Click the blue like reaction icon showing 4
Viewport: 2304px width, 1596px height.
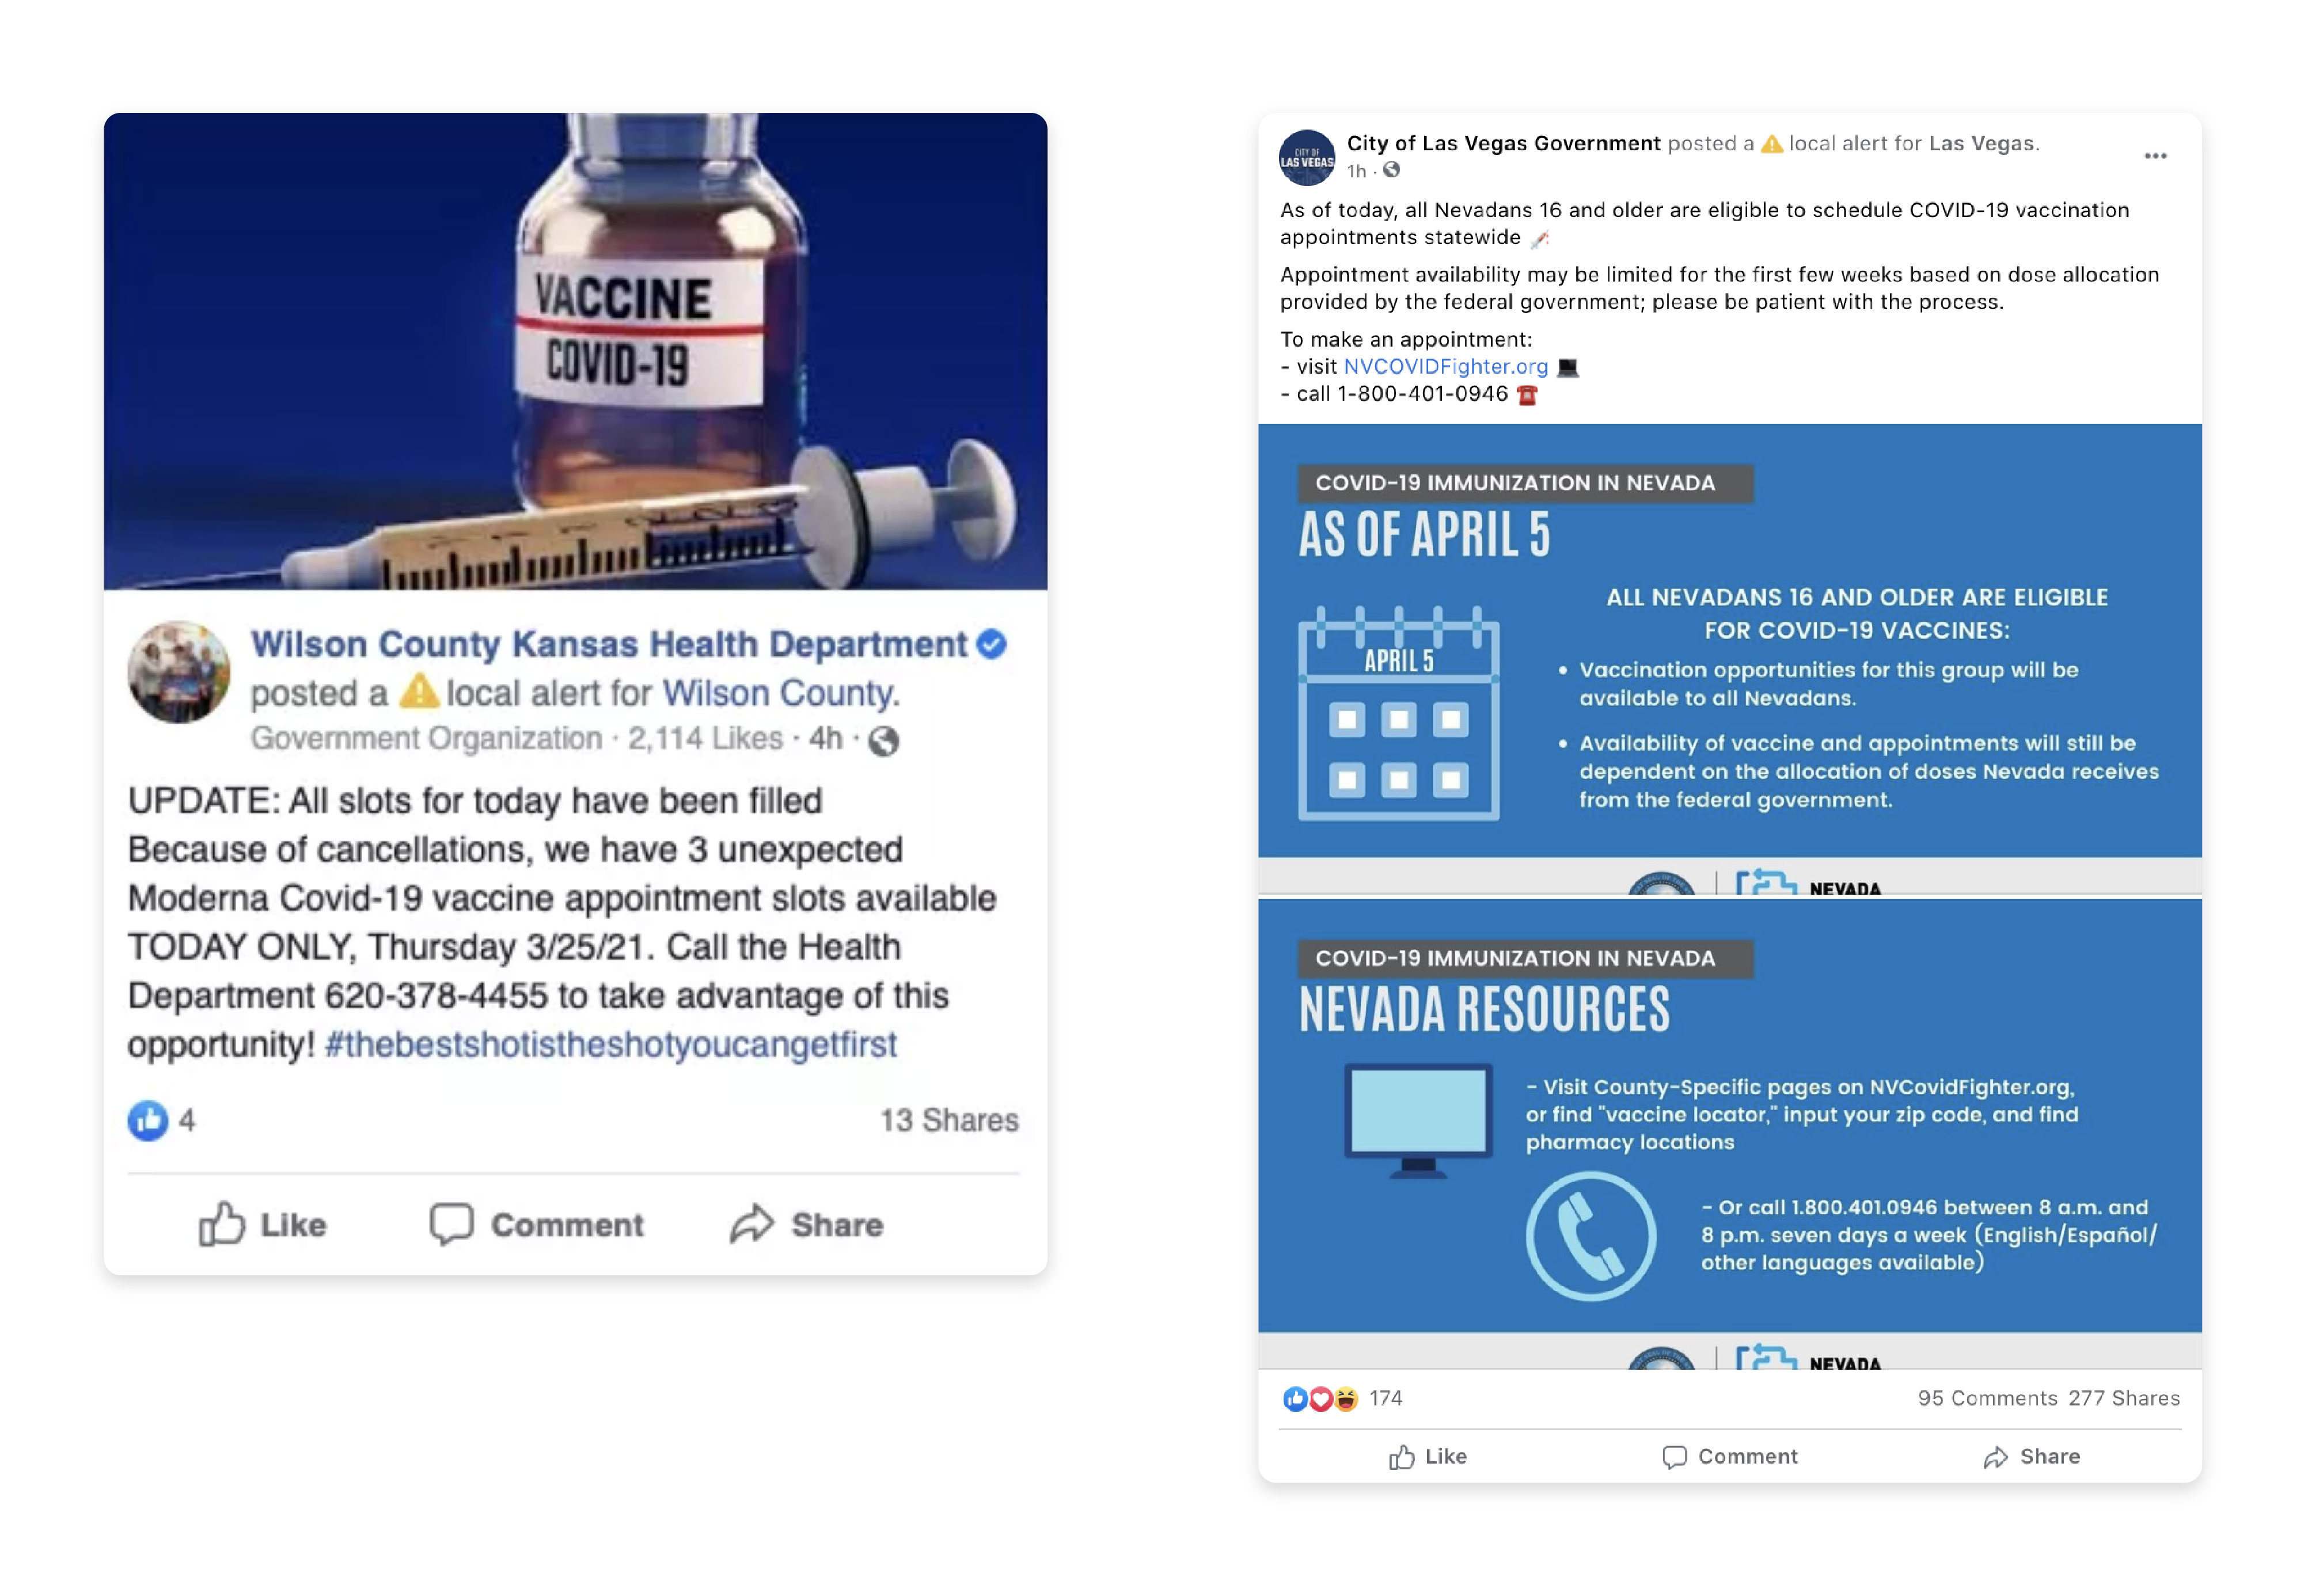(x=147, y=1120)
